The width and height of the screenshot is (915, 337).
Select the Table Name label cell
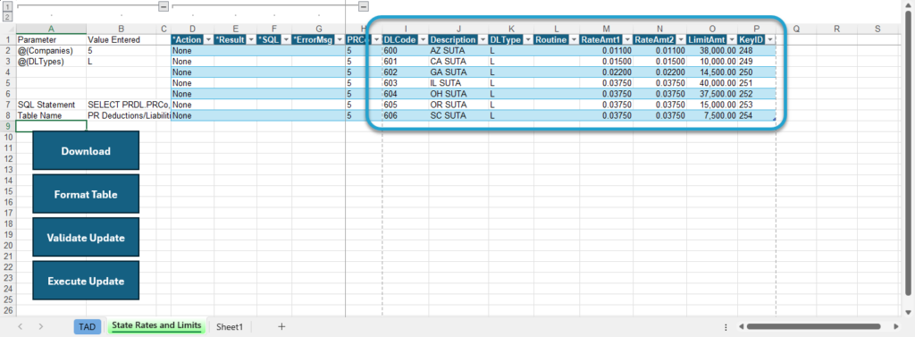pyautogui.click(x=51, y=115)
